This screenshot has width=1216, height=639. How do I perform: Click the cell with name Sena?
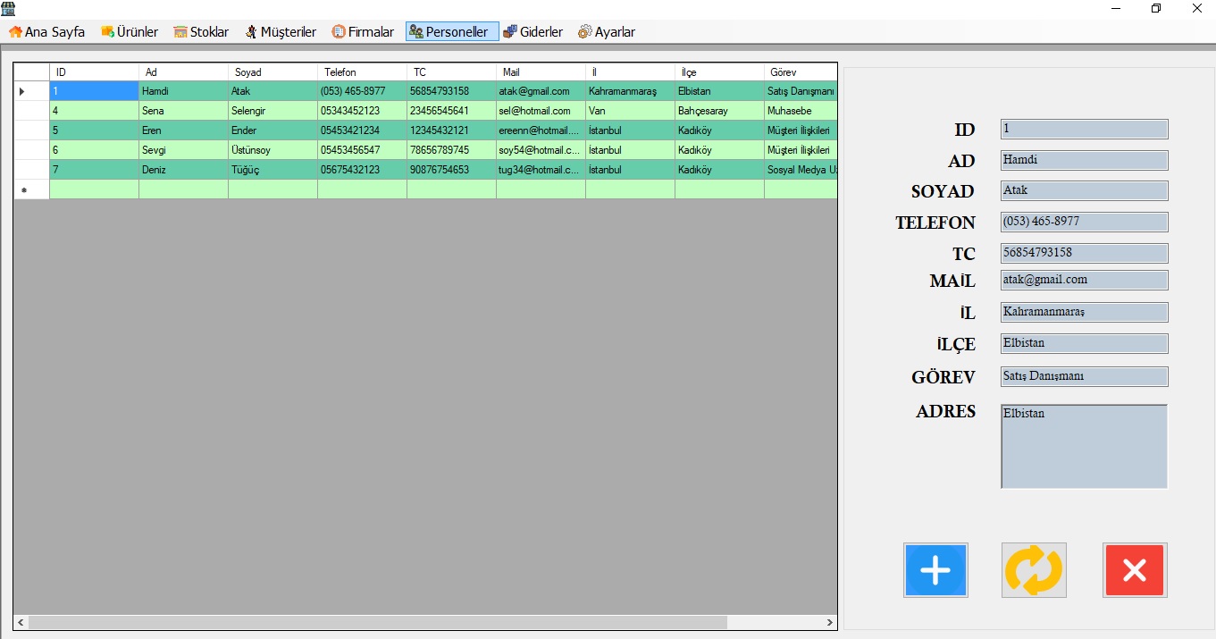click(183, 111)
